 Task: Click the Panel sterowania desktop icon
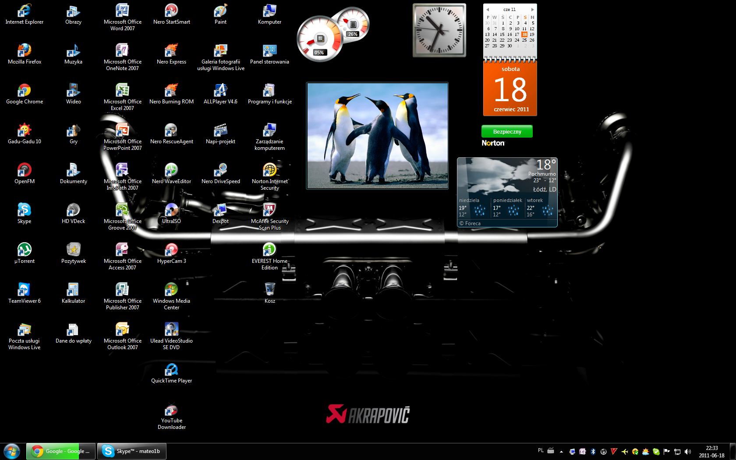270,54
